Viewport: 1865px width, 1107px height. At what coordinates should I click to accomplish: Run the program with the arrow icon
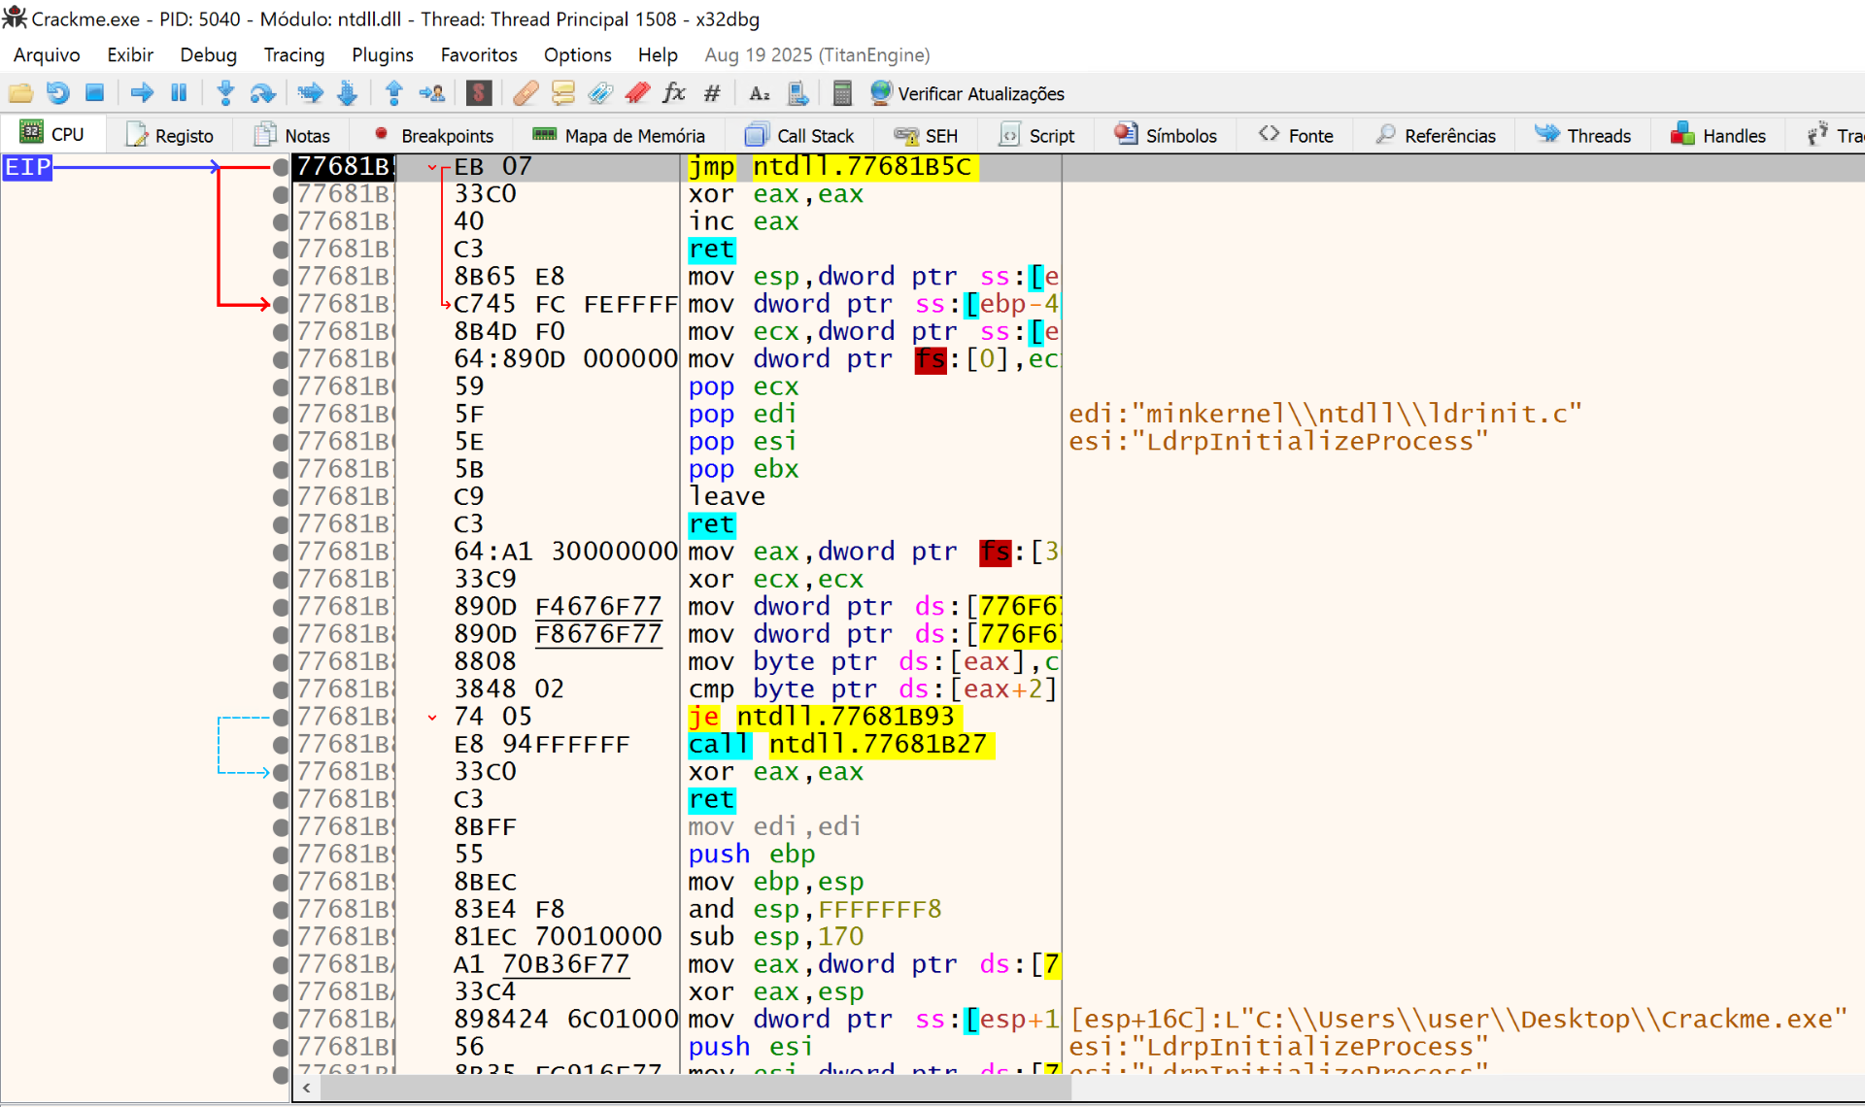tap(142, 93)
